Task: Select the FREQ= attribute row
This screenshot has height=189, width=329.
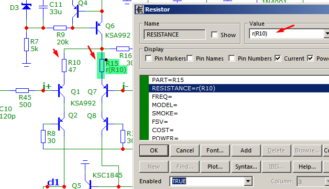Action: pyautogui.click(x=239, y=97)
